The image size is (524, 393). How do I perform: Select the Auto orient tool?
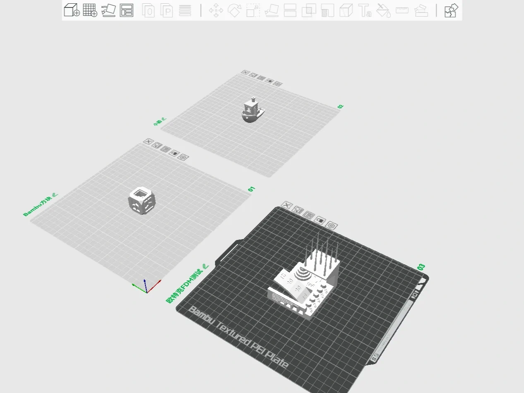108,10
